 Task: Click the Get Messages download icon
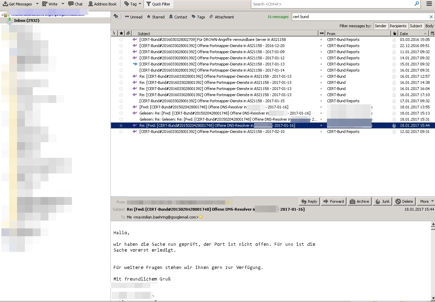coord(5,4)
